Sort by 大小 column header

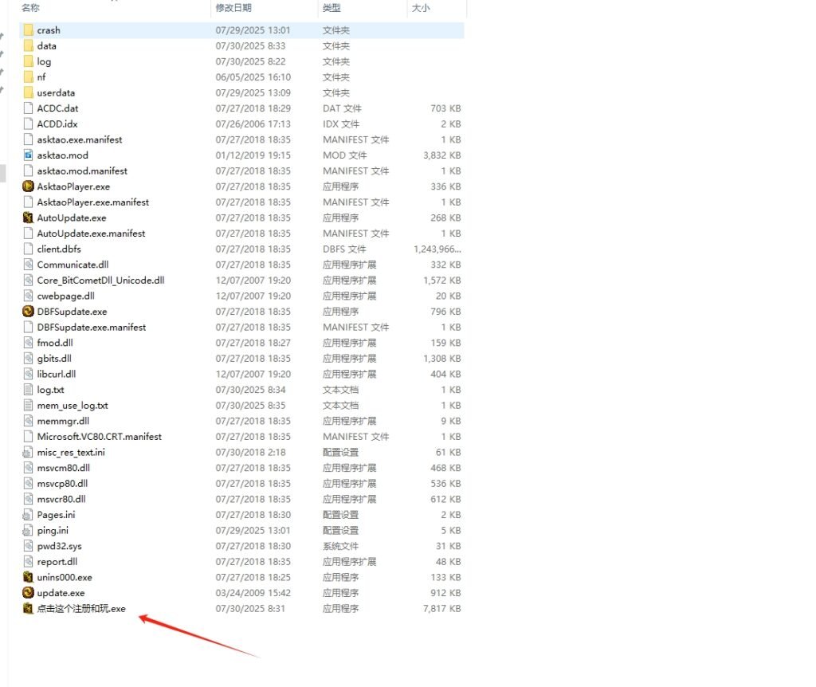click(x=421, y=8)
